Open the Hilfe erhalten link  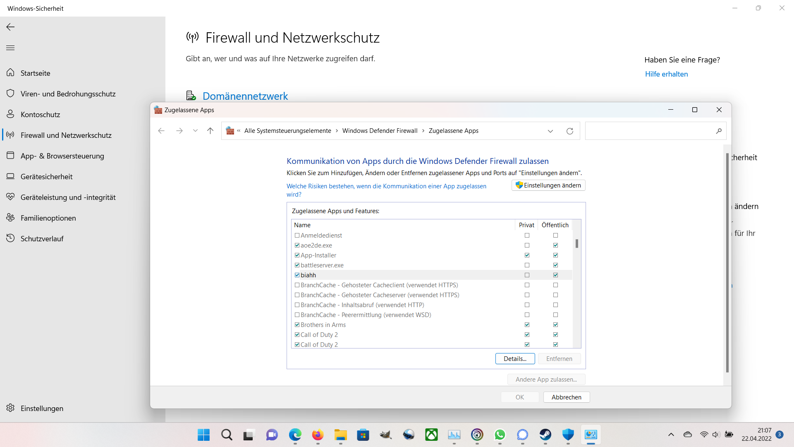tap(666, 74)
